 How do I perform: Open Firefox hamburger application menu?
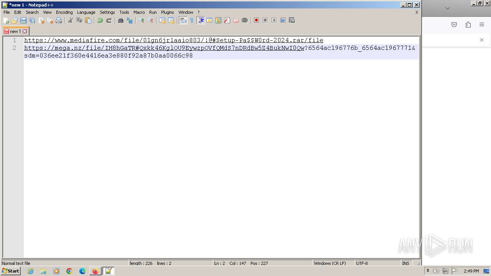point(482,25)
